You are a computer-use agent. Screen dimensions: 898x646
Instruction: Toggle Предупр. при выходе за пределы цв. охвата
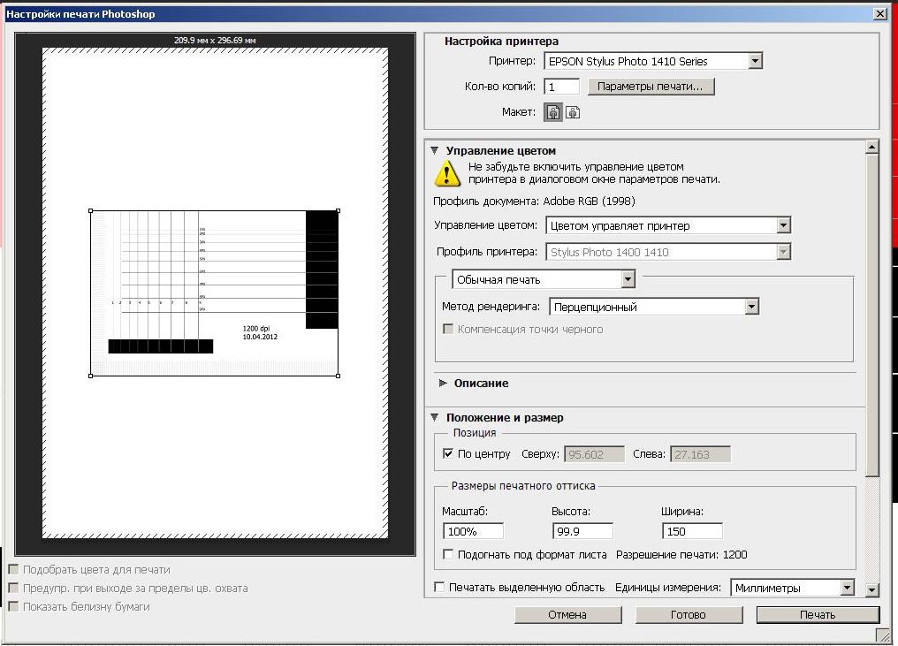coord(14,588)
